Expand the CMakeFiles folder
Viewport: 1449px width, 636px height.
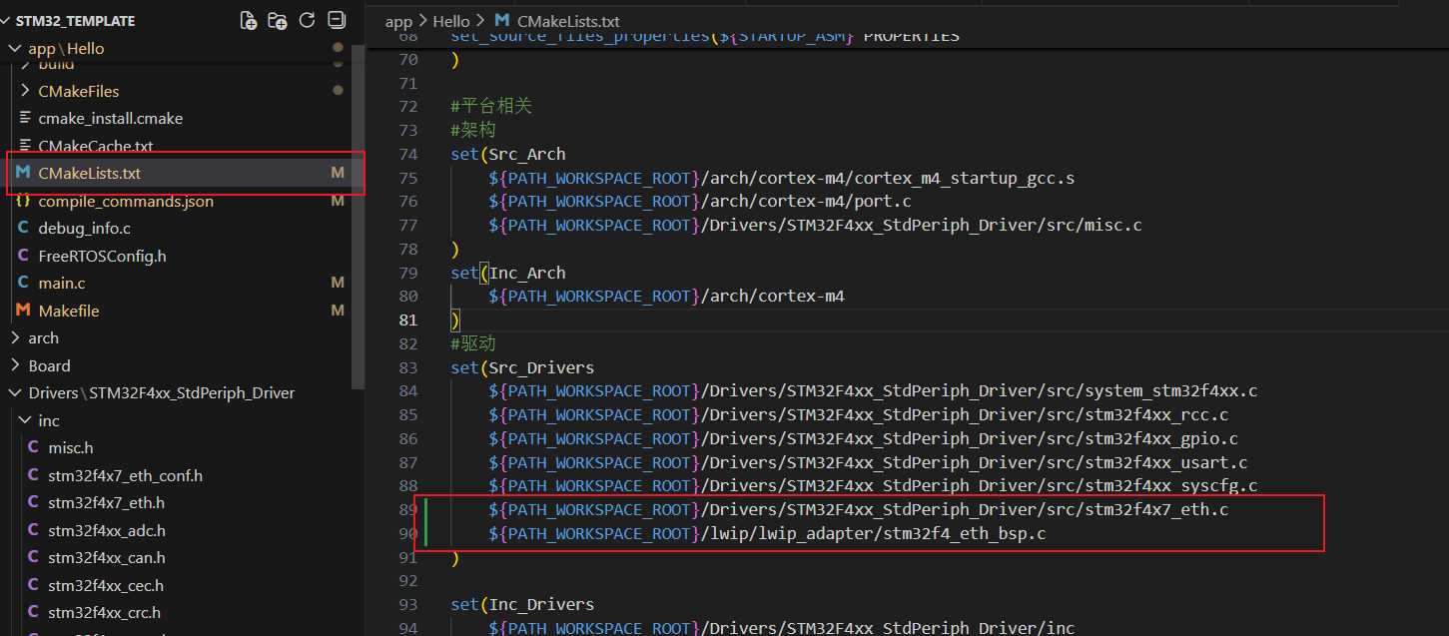click(x=78, y=91)
